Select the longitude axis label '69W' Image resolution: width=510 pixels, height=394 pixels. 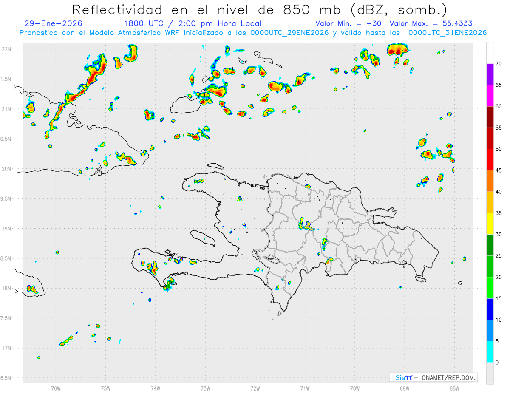pos(405,388)
